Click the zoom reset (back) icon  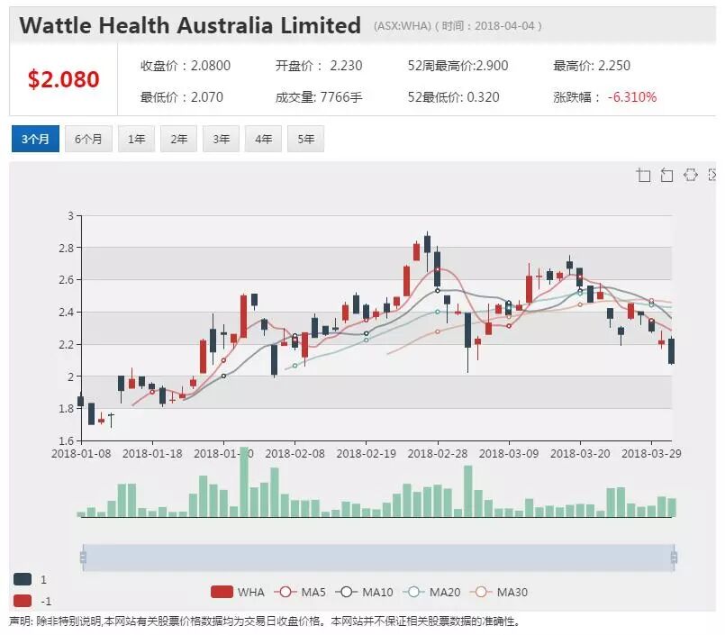666,176
